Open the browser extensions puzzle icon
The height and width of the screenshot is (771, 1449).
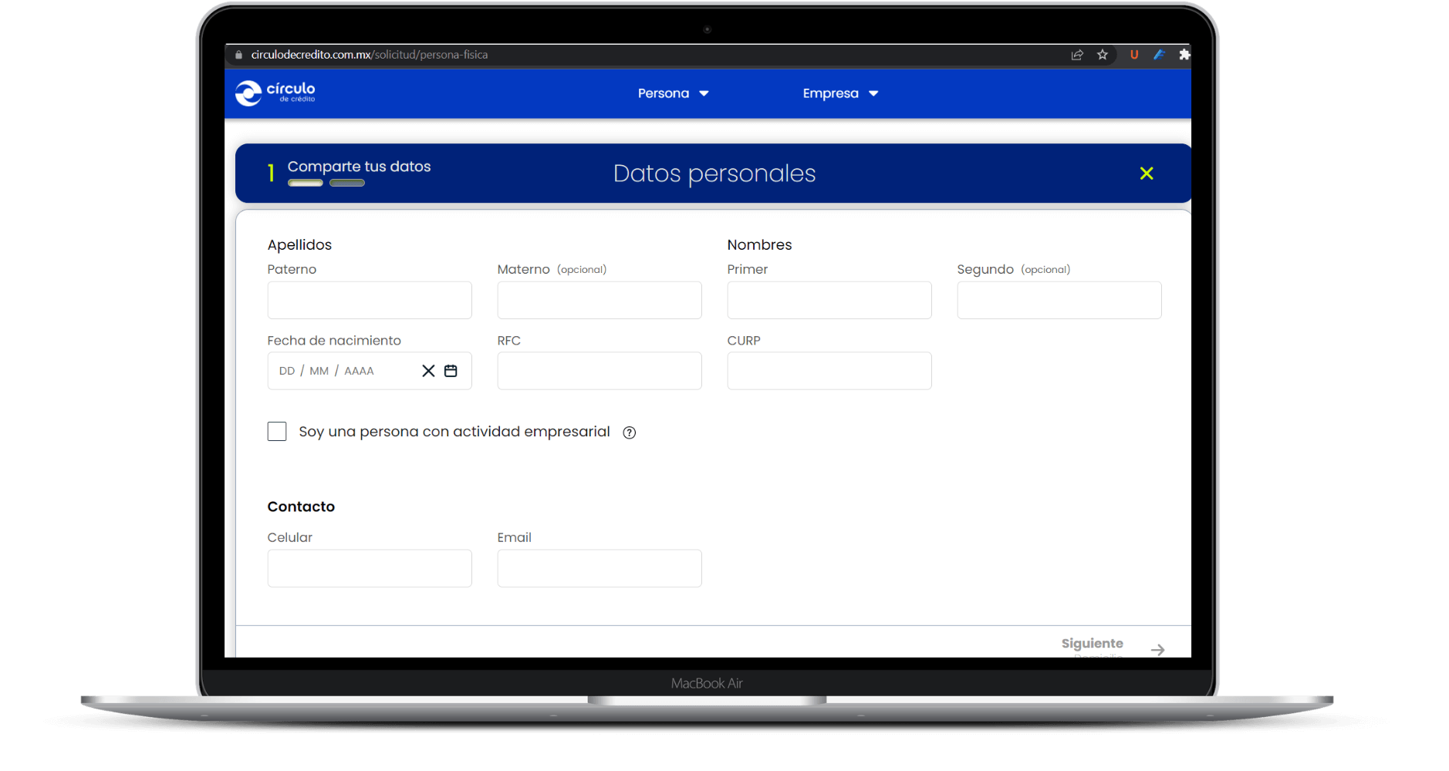pos(1184,55)
